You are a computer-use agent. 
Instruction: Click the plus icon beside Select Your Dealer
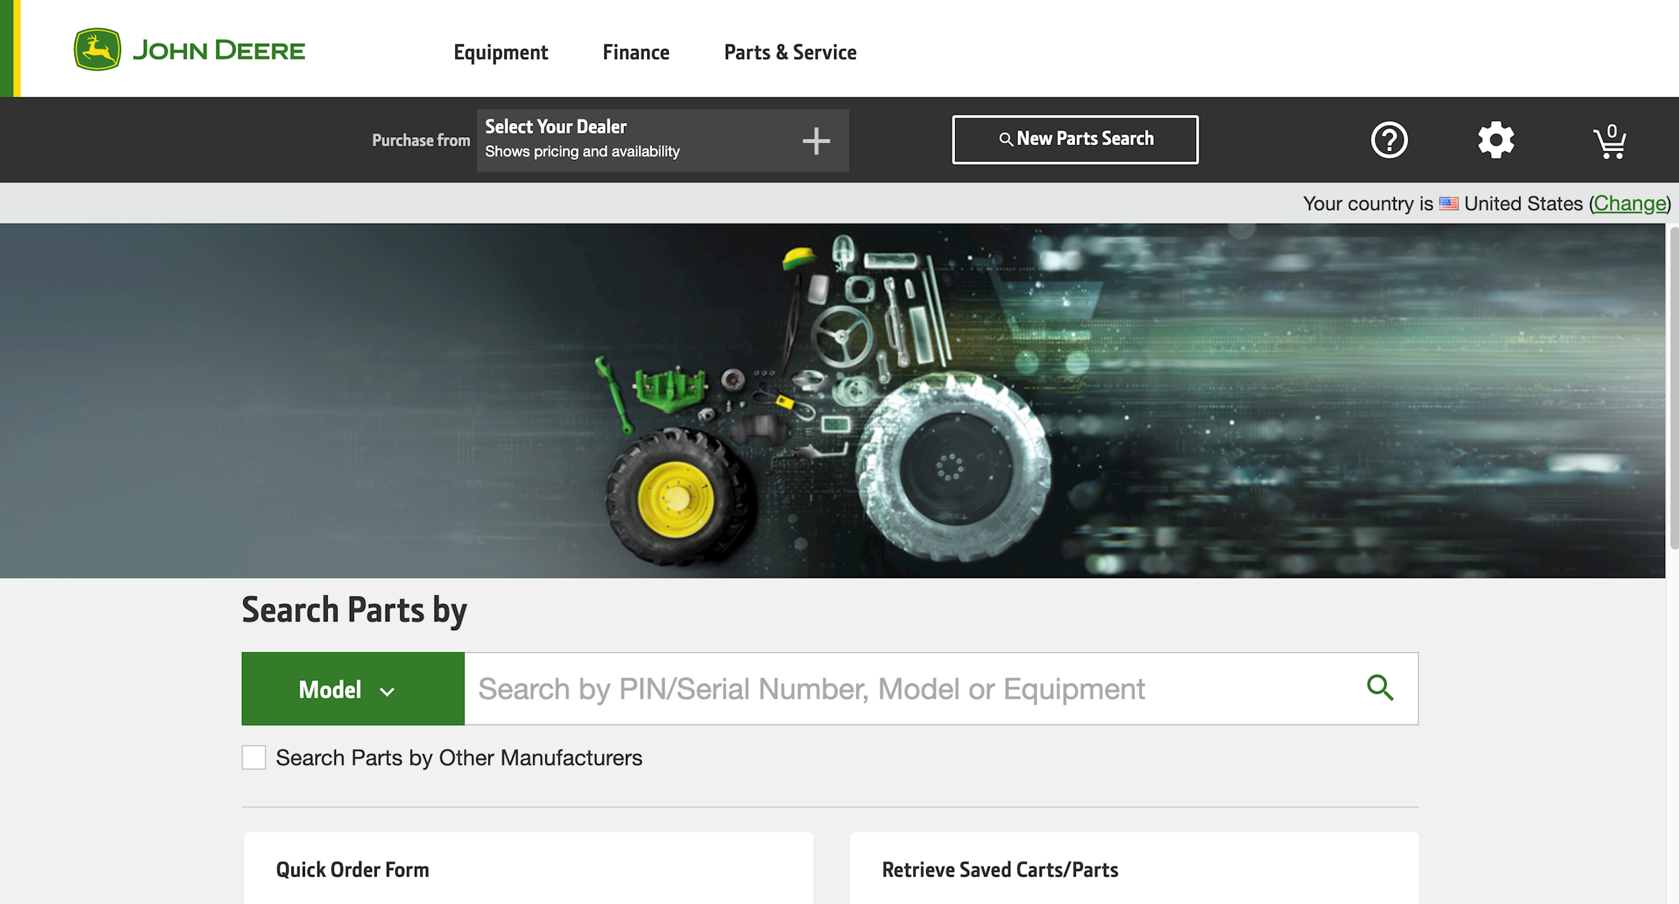coord(816,141)
